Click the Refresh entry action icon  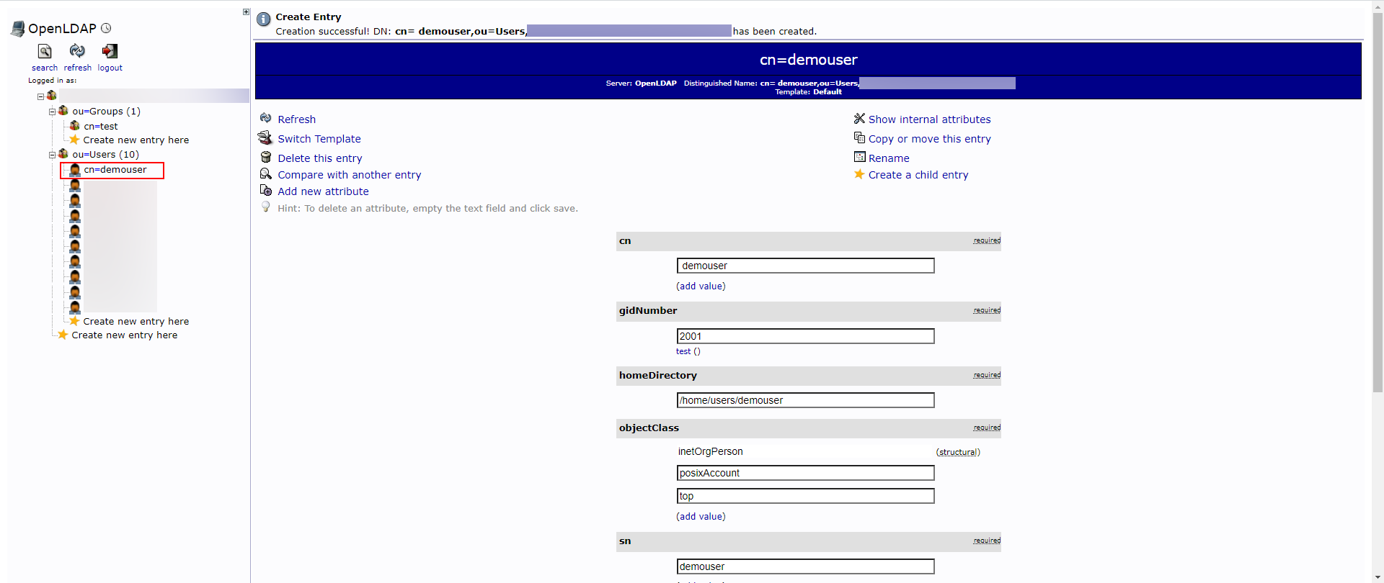(x=265, y=118)
